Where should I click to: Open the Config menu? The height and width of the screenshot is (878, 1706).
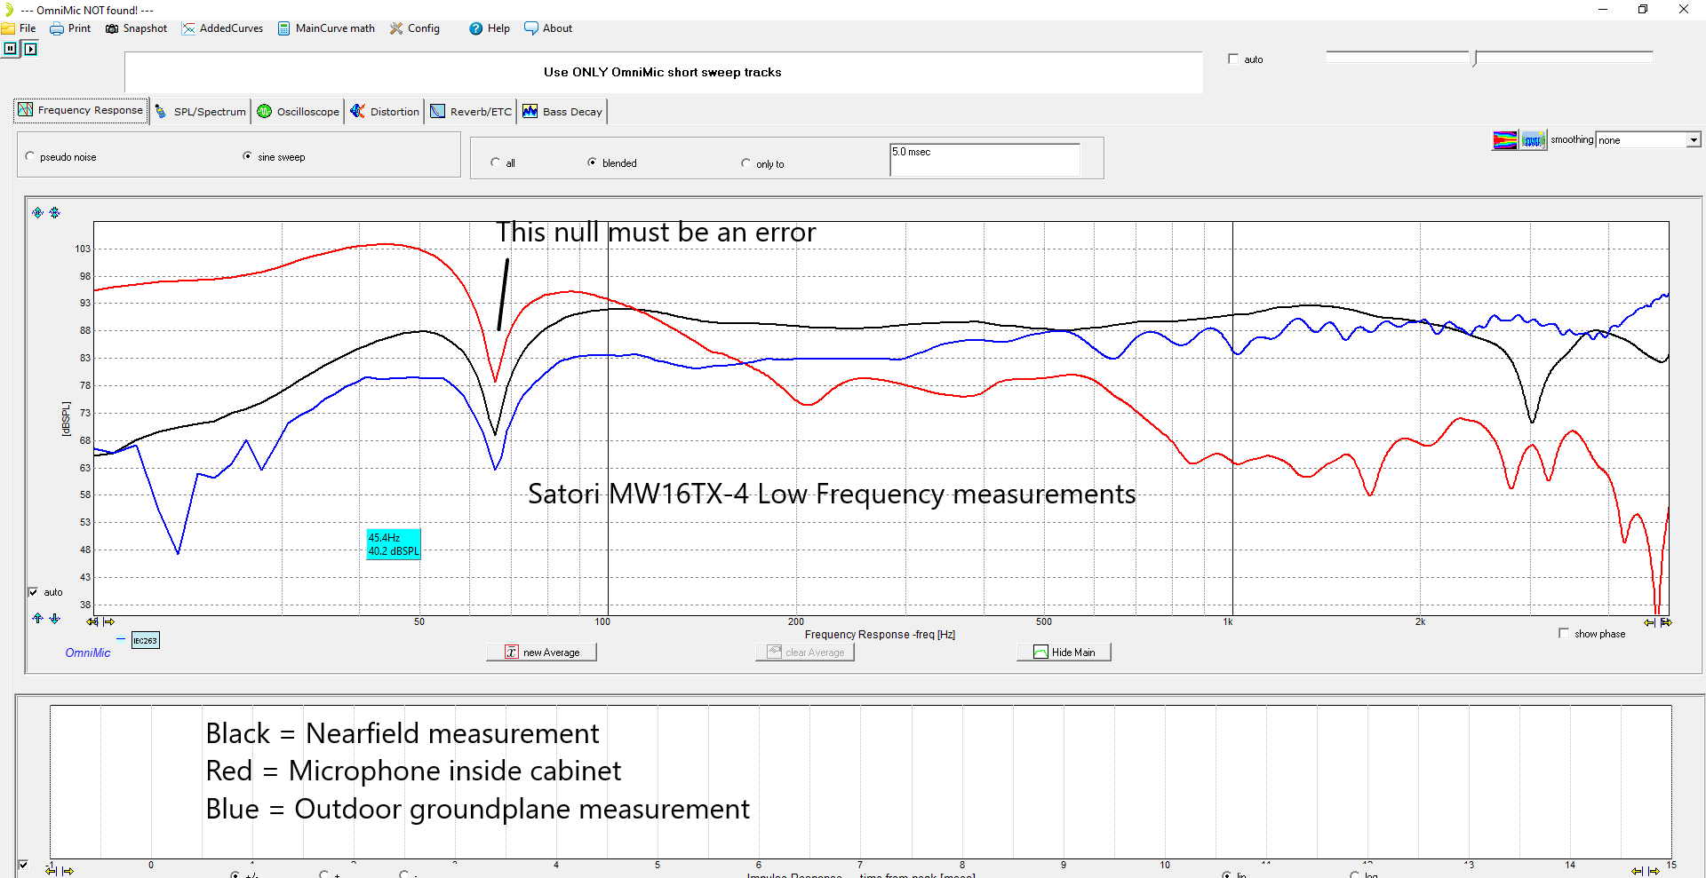(x=415, y=28)
